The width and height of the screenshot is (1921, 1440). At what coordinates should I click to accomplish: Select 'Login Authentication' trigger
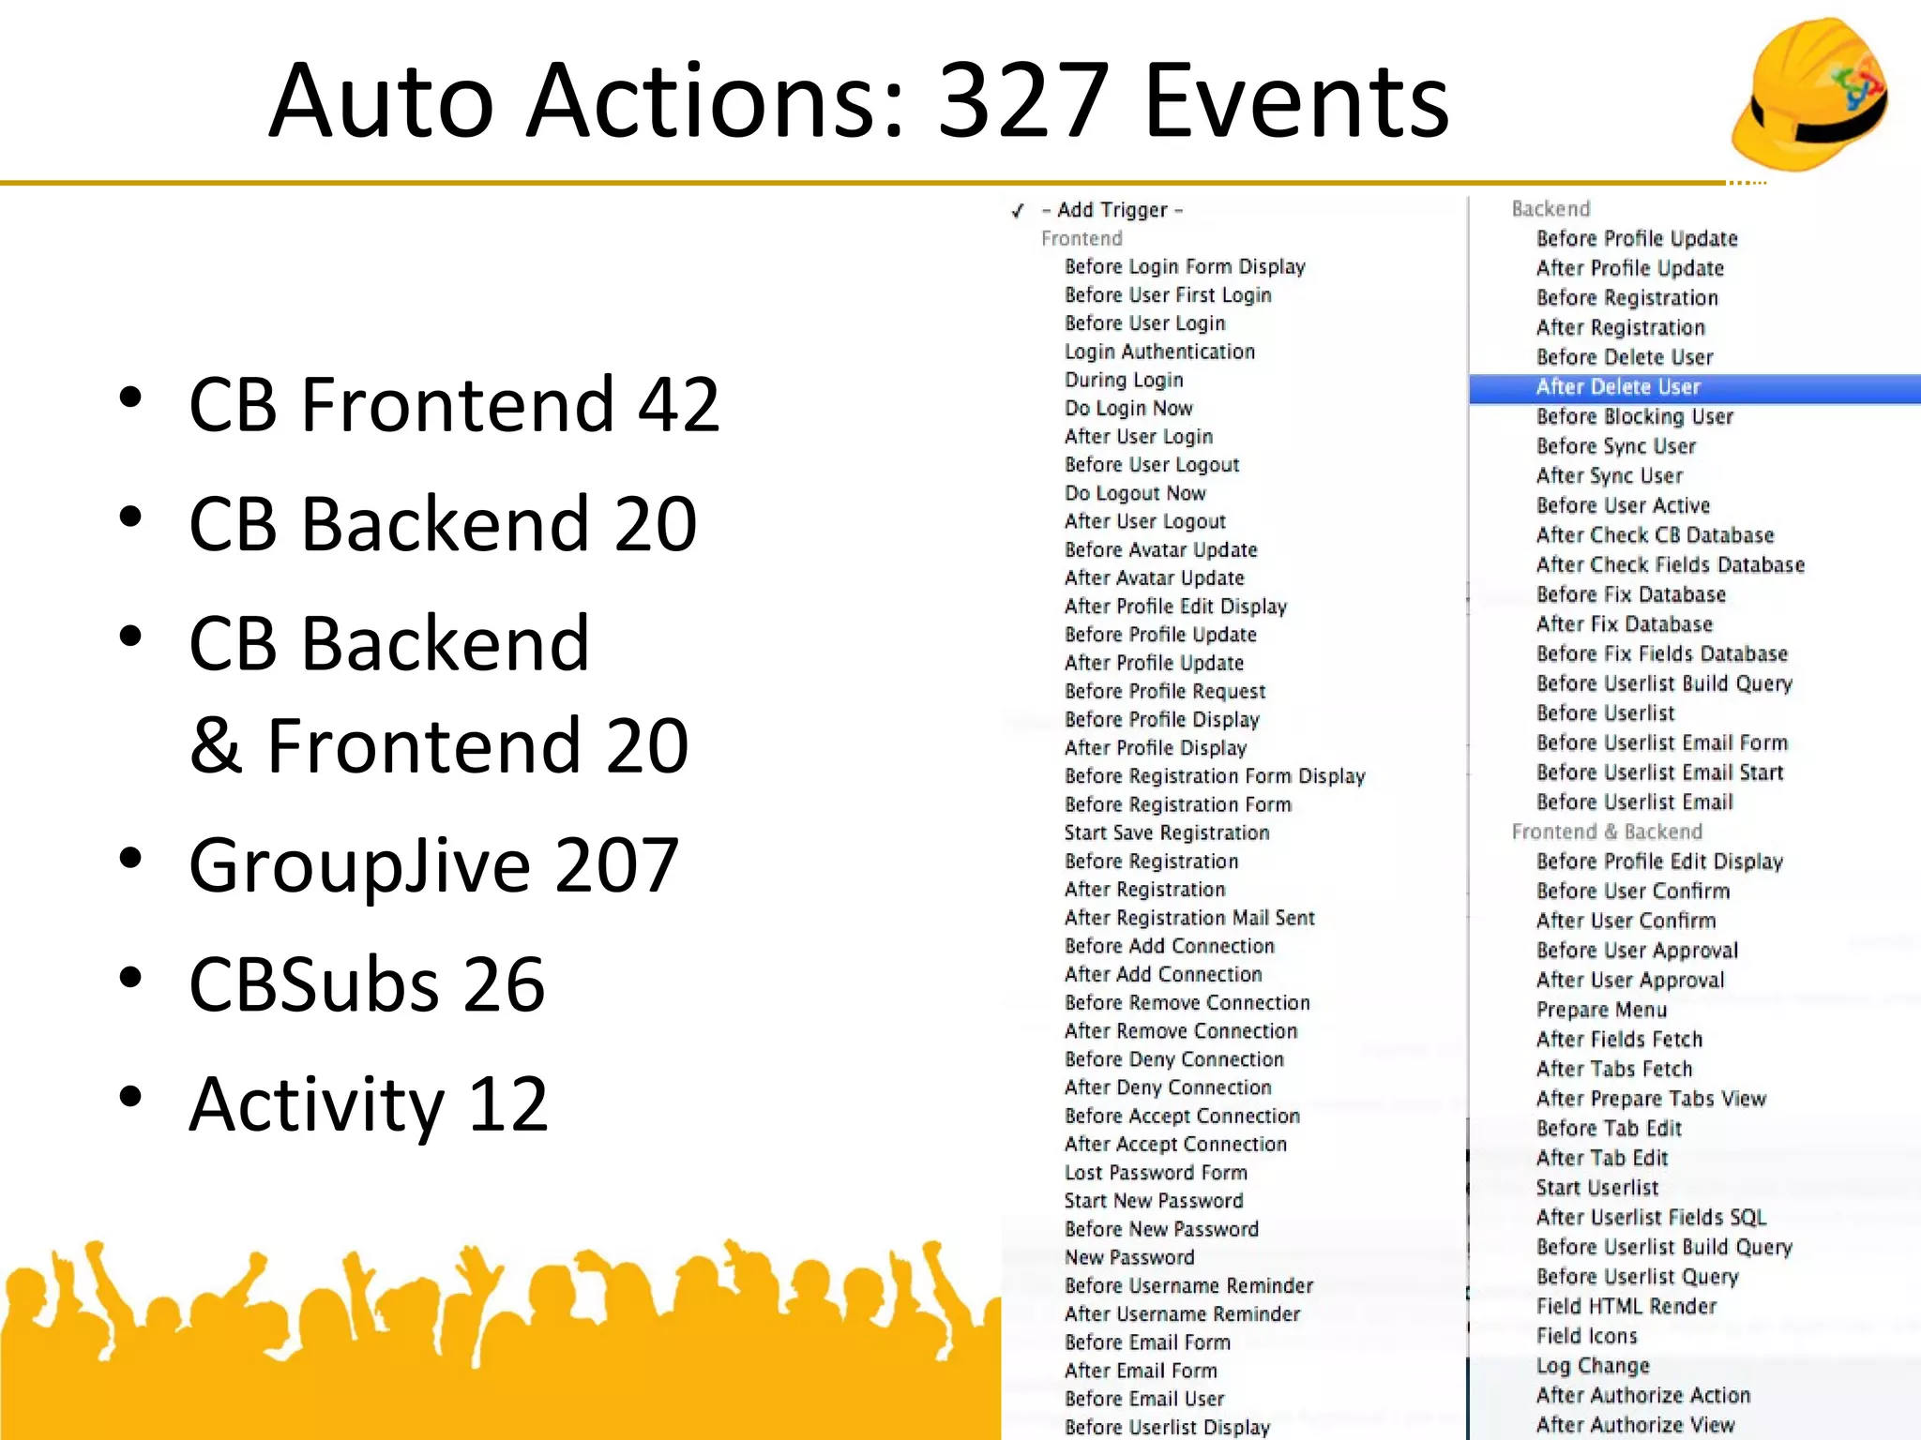(x=1159, y=352)
